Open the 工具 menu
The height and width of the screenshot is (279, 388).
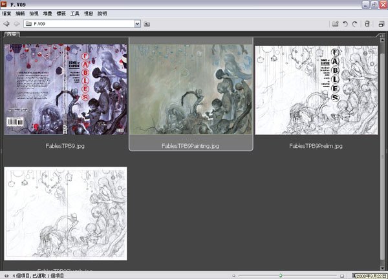point(75,13)
